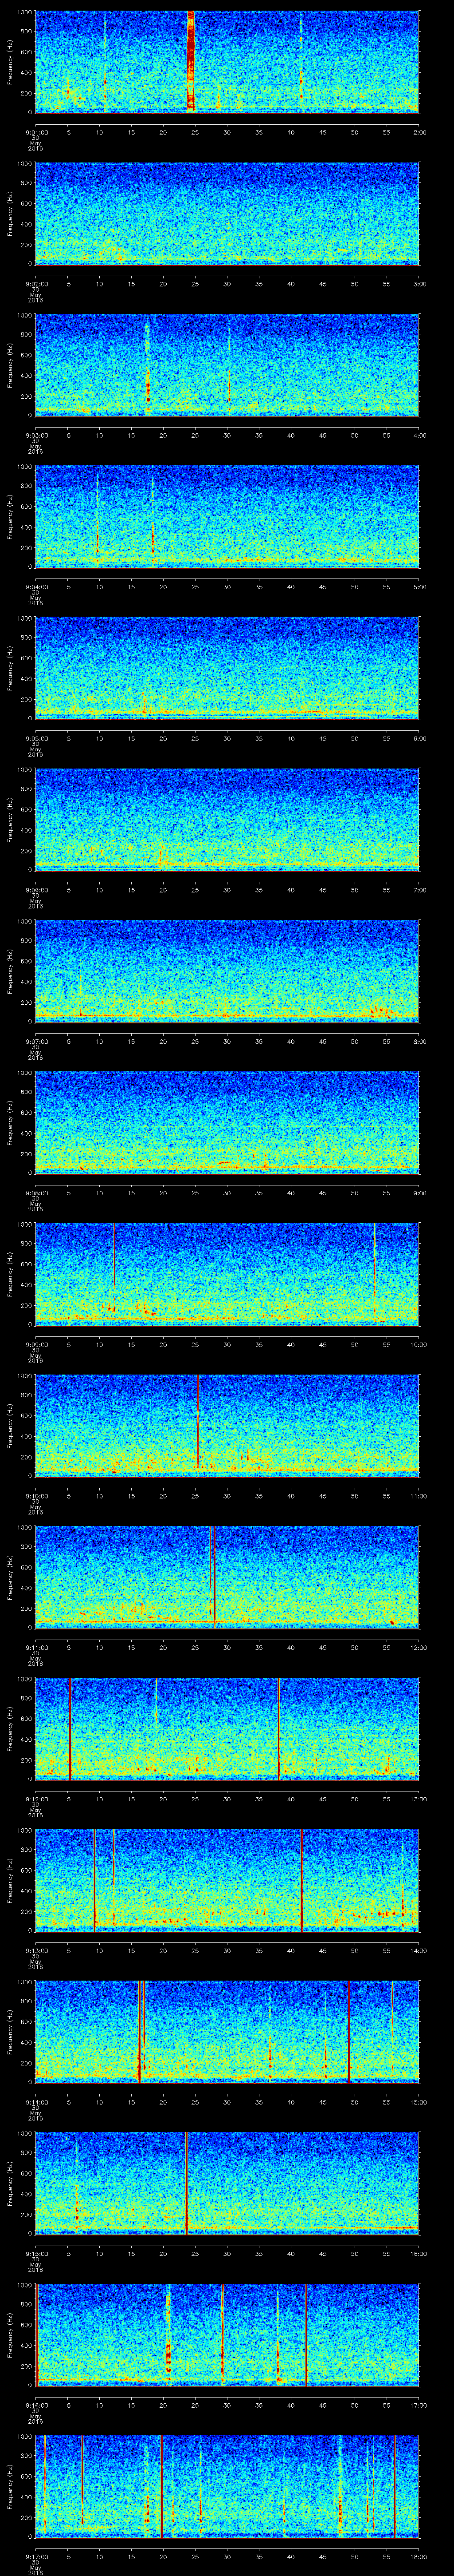
Task: Click the 18:00 end time label
Action: point(418,2556)
